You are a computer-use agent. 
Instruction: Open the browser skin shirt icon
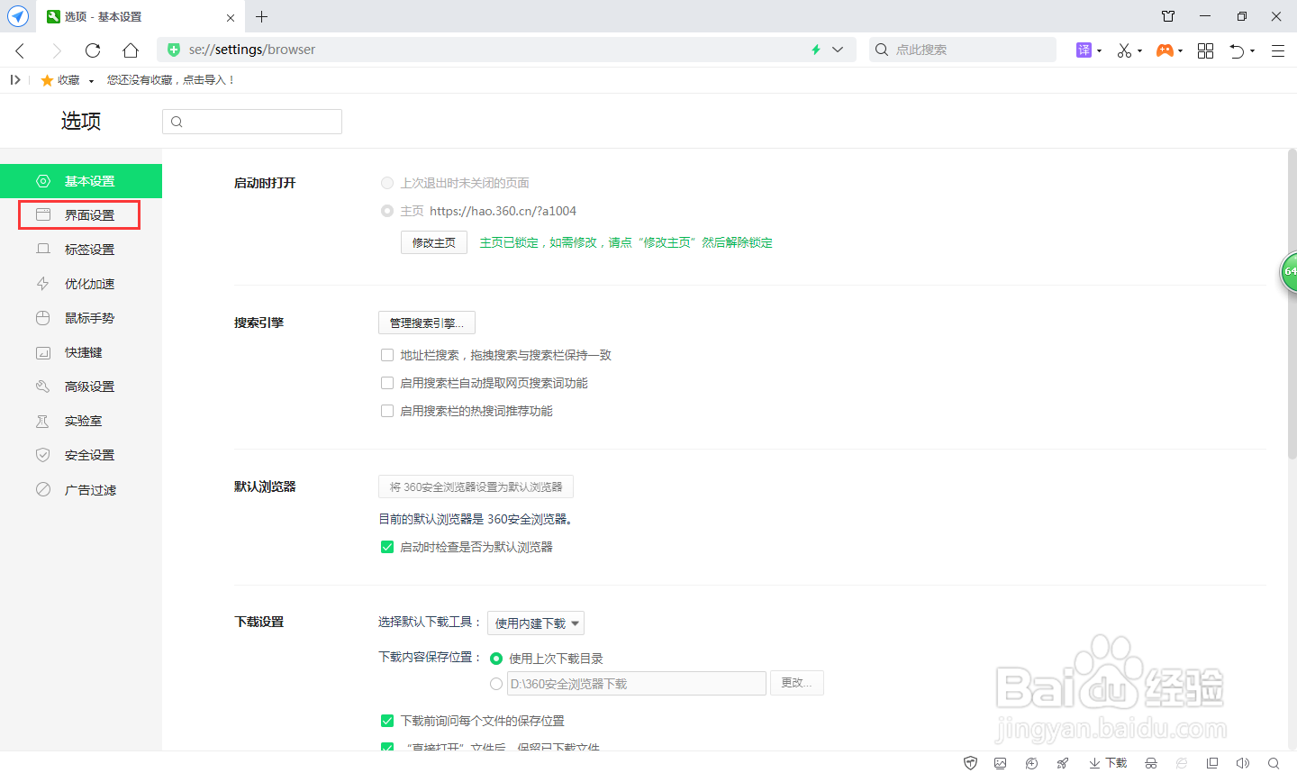[x=1168, y=16]
